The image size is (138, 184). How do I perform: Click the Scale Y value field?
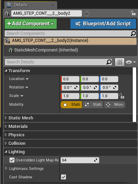point(89,96)
